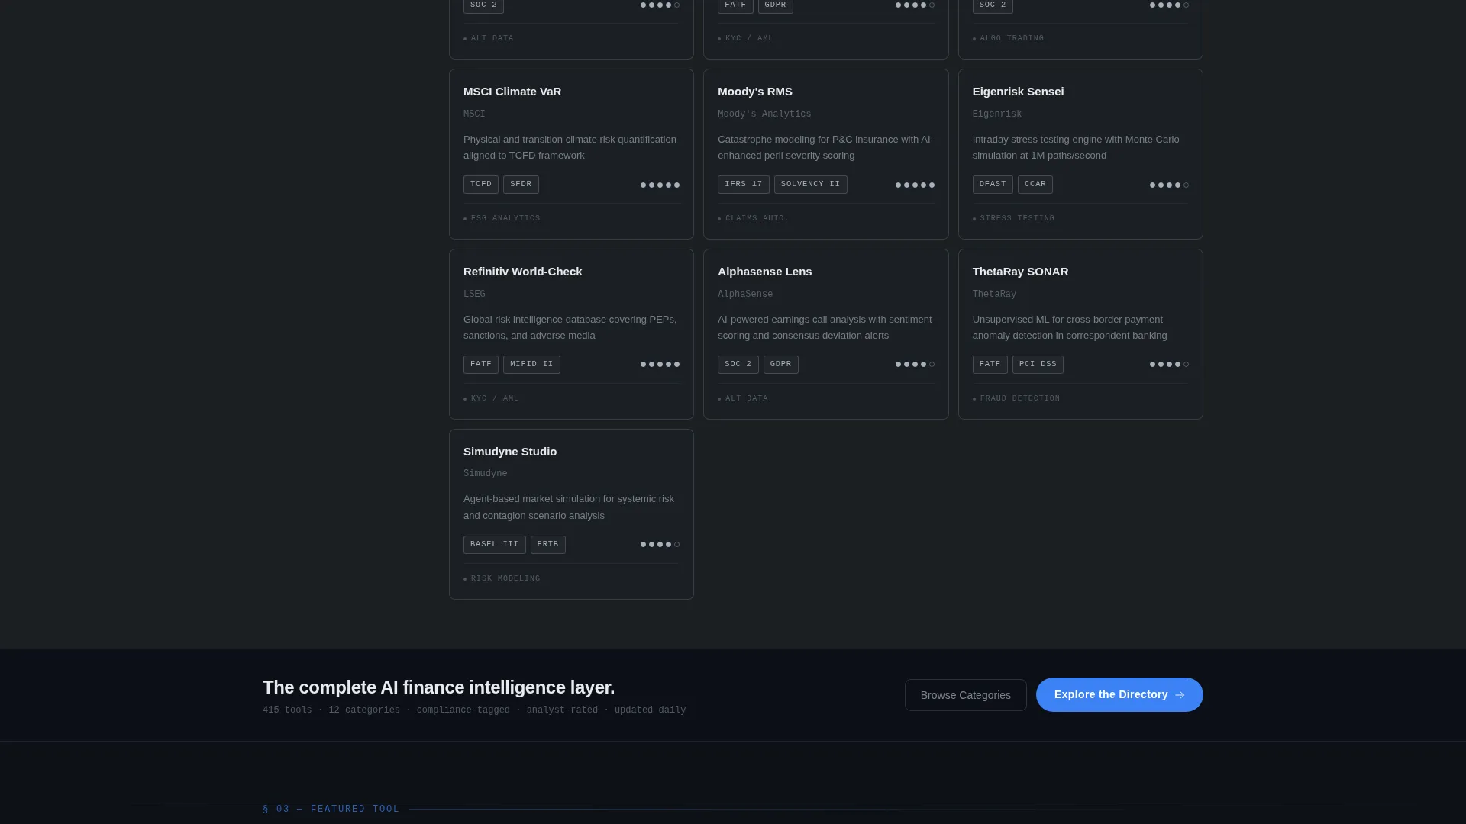Select the MIFID II compliance tag

click(x=531, y=365)
